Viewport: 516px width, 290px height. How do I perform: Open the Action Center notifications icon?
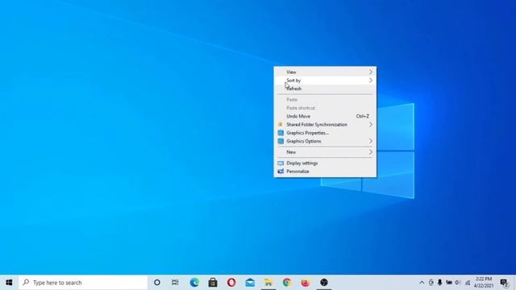click(x=504, y=283)
